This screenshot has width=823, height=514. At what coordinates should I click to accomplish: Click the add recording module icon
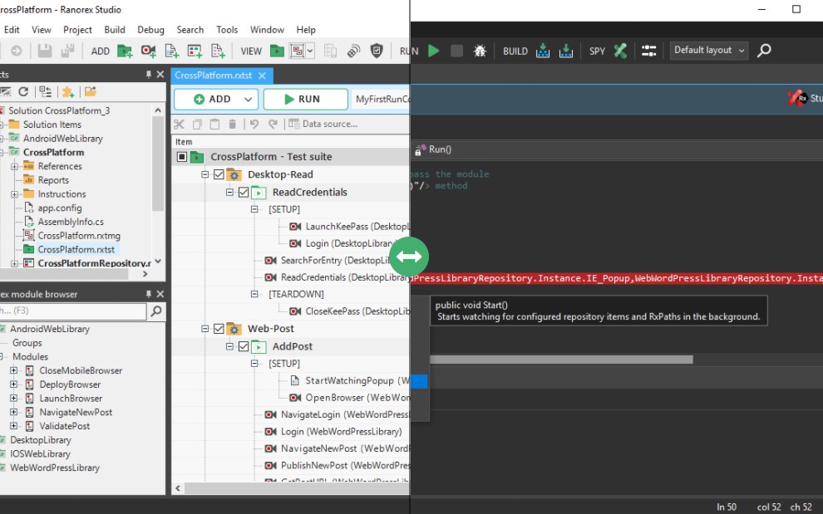tap(148, 51)
